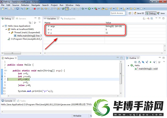Viewport: 167px width, 118px height.
Task: Click the Step Into toolbar icon
Action: tap(42, 9)
